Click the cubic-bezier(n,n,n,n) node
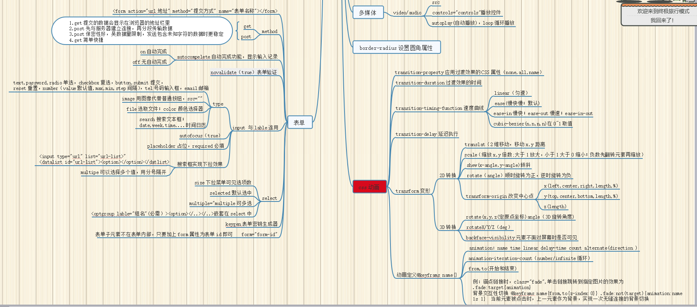Screen dimensions: 697x307 533,124
